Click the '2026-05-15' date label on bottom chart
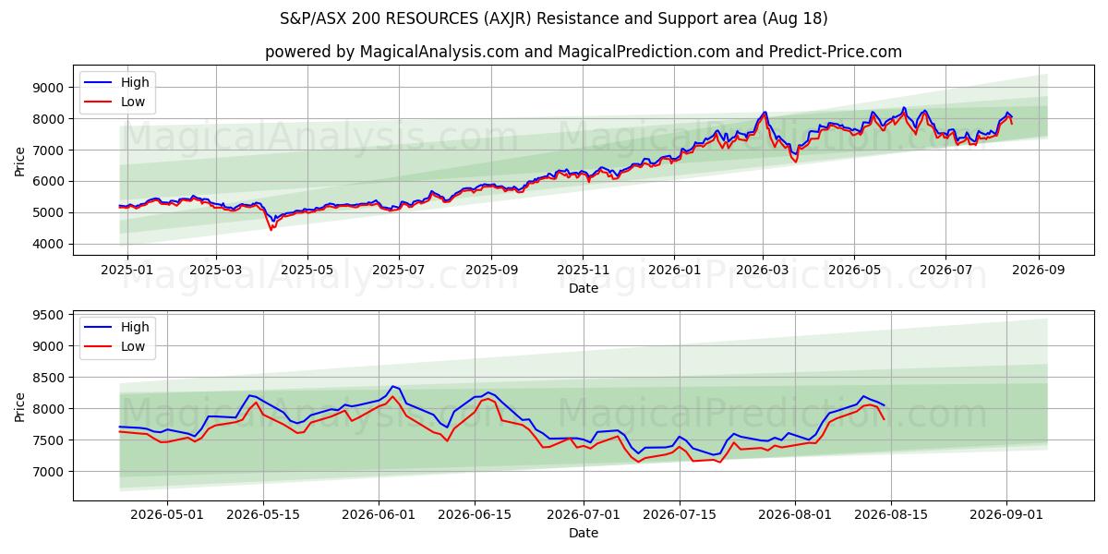Viewport: 1108px width, 554px height. (263, 514)
